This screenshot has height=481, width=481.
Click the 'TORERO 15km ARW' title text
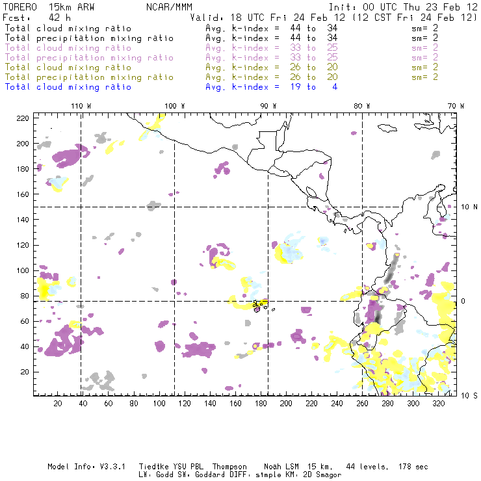pos(49,7)
